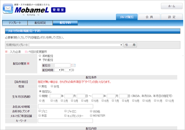This screenshot has width=185, height=130.
Task: Click the キーワード text field
Action: 65,121
